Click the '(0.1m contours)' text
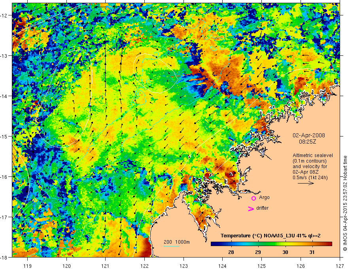The image size is (348, 269). pyautogui.click(x=309, y=161)
